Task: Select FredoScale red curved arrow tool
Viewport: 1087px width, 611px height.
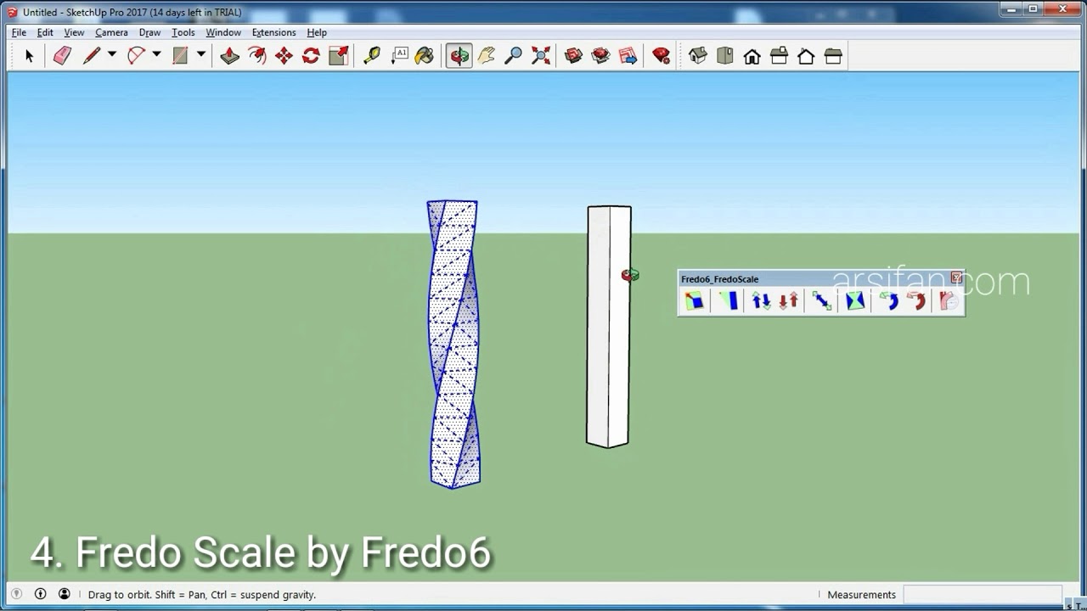Action: coord(916,300)
